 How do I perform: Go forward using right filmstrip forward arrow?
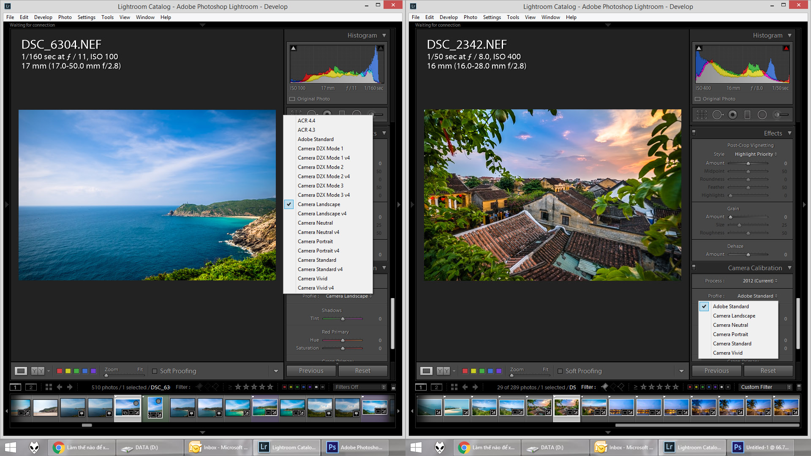(475, 387)
